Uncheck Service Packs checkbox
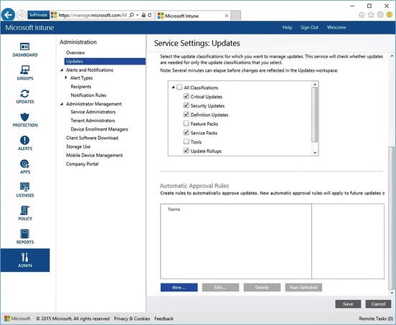 click(x=186, y=133)
